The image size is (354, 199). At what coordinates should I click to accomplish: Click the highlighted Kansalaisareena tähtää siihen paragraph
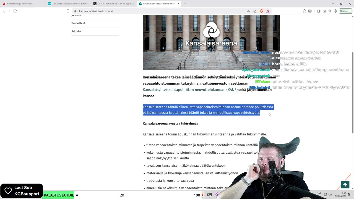point(208,110)
